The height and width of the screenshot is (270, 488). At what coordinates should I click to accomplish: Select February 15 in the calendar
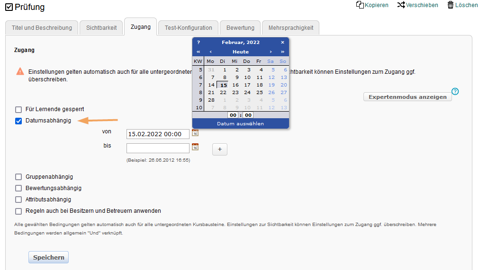224,85
